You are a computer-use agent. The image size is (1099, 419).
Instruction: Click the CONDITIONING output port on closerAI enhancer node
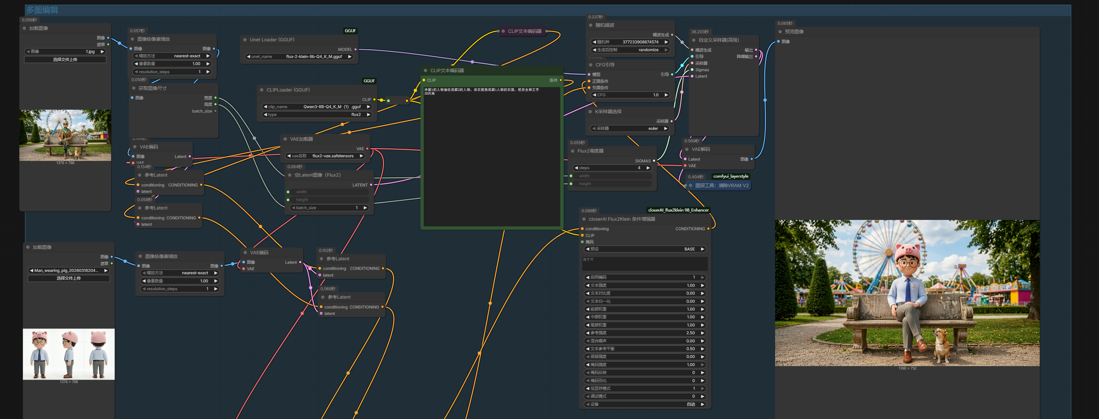708,229
